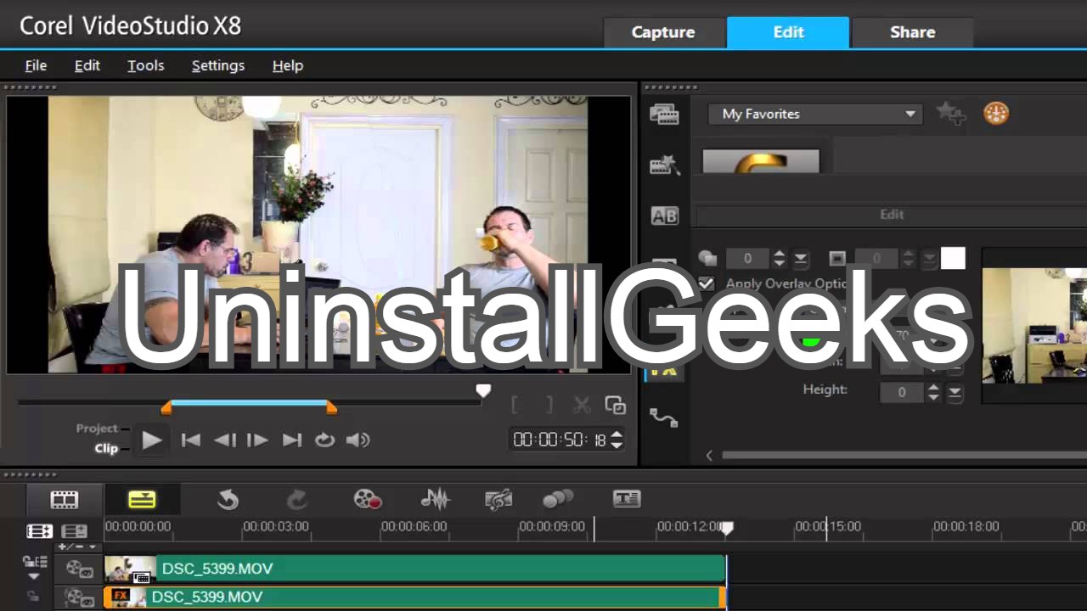Open the Instant Project library icon
Viewport: 1087px width, 611px height.
pyautogui.click(x=664, y=165)
